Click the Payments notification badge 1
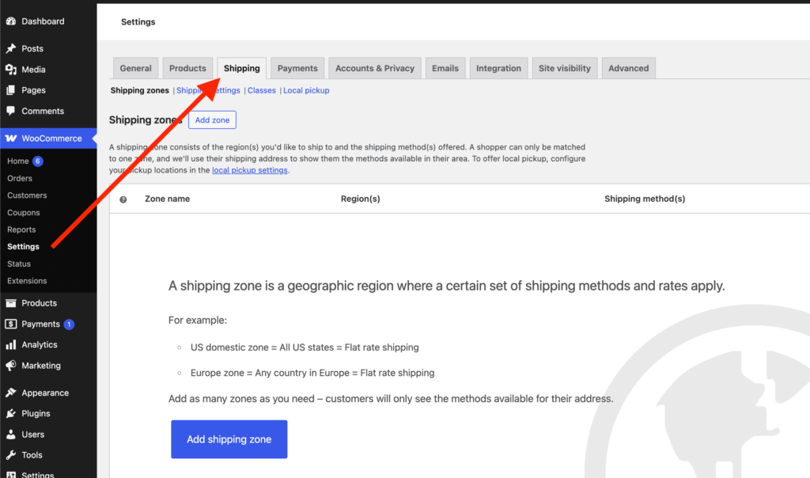810x478 pixels. point(69,324)
